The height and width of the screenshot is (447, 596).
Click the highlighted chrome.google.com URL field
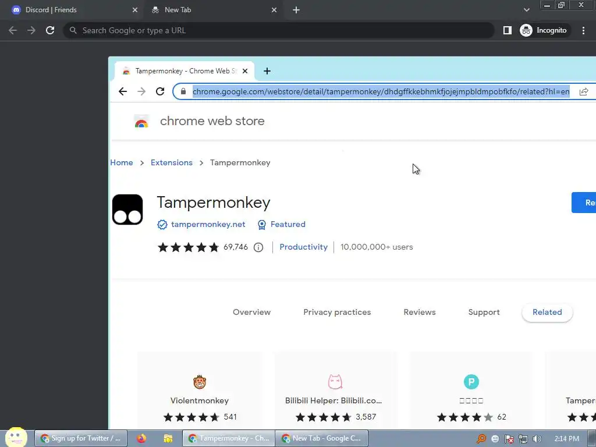pyautogui.click(x=381, y=91)
